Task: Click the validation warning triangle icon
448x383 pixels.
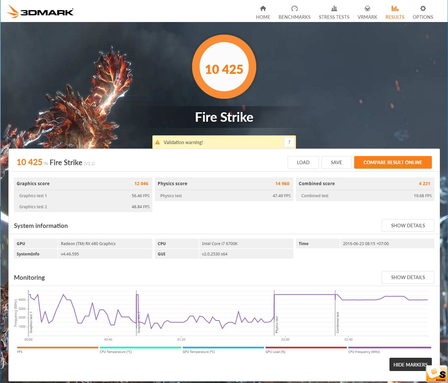Action: [x=158, y=142]
